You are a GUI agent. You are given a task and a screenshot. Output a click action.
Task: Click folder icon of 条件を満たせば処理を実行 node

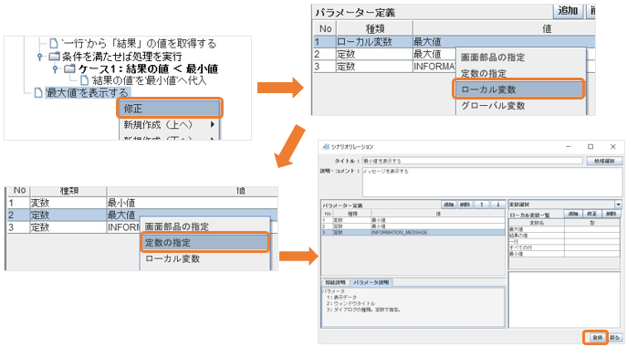tap(55, 56)
